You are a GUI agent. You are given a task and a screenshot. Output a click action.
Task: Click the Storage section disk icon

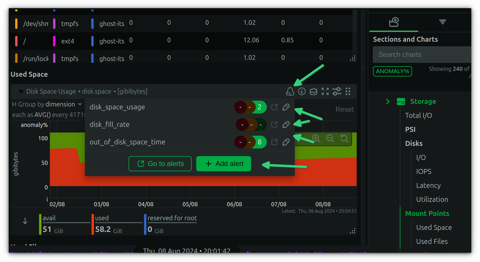[401, 102]
